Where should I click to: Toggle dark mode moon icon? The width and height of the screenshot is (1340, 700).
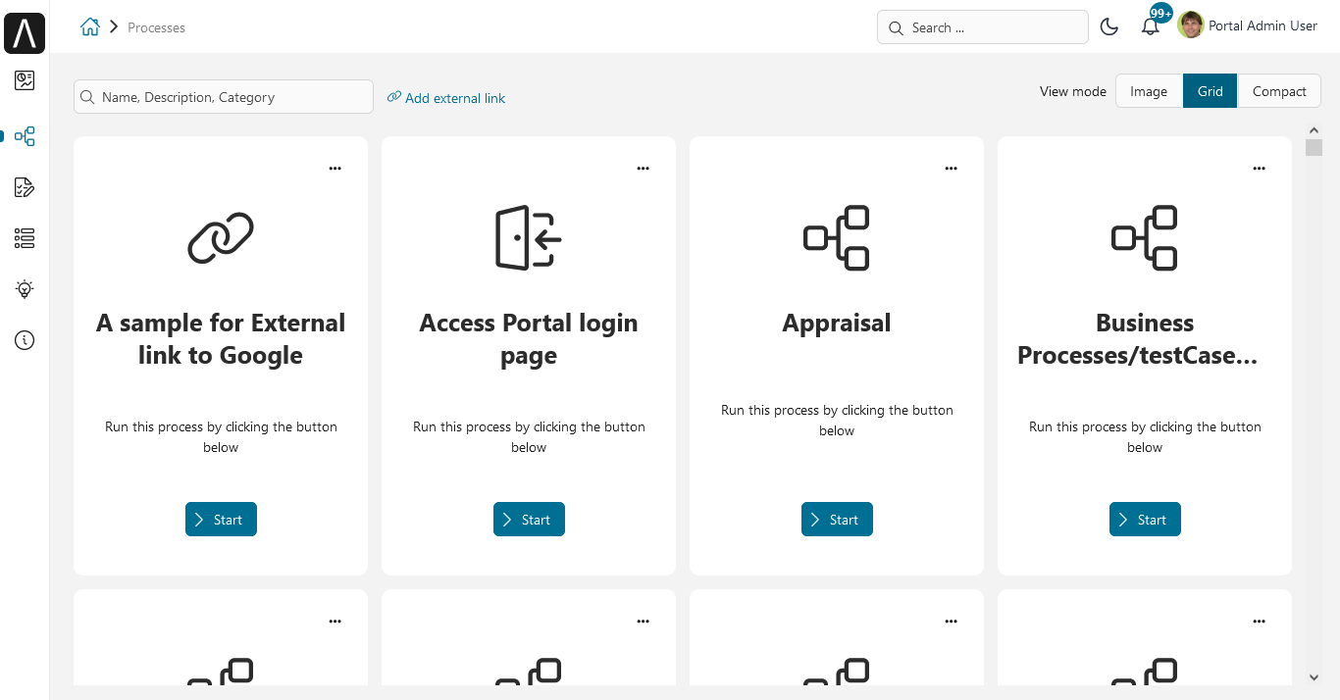point(1109,27)
